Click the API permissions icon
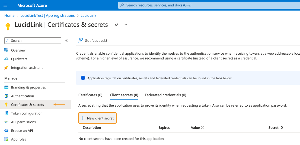This screenshot has width=300, height=145. pos(6,122)
